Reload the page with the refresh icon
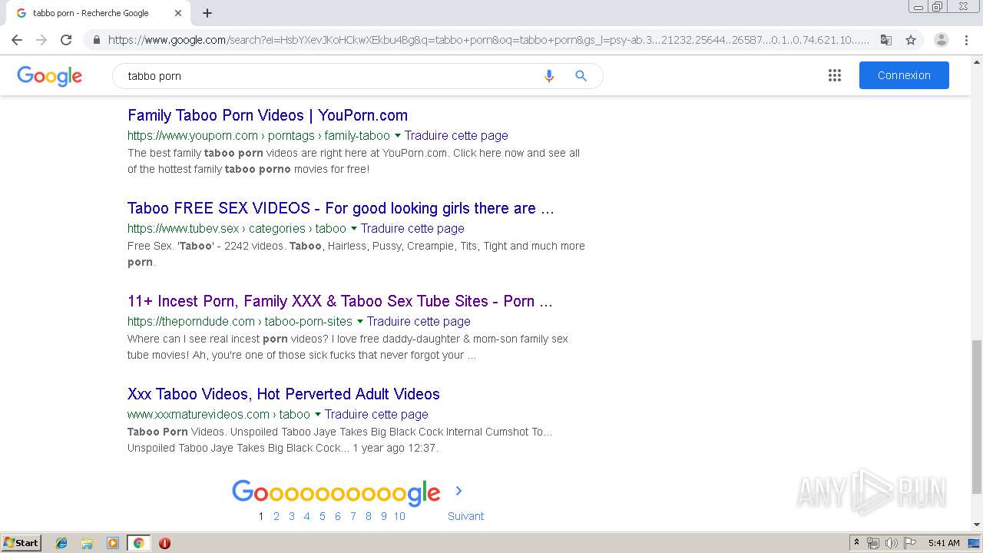The width and height of the screenshot is (983, 553). click(x=66, y=40)
